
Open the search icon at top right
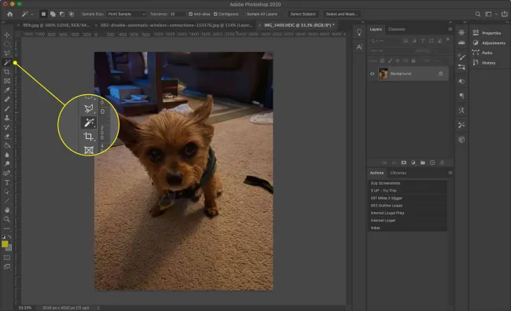pyautogui.click(x=478, y=14)
